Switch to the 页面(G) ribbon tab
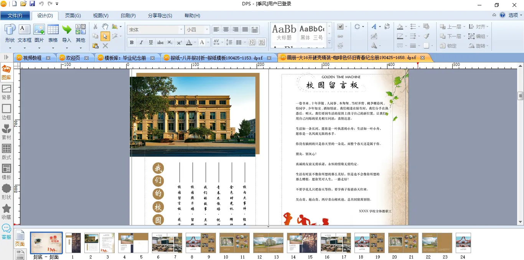This screenshot has width=524, height=260. 73,16
